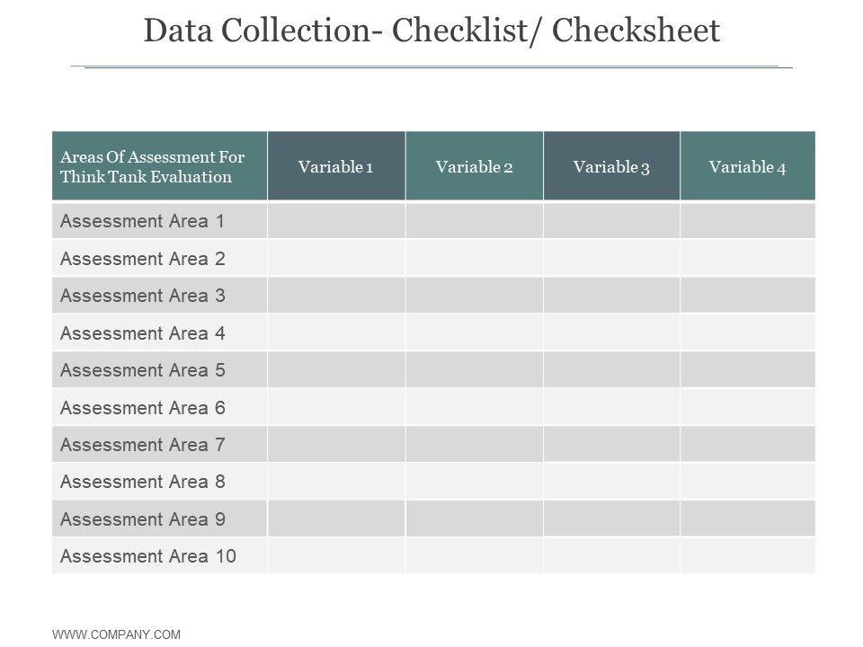Select the Areas Of Assessment header cell
Viewport: 863px width, 647px height.
[159, 167]
